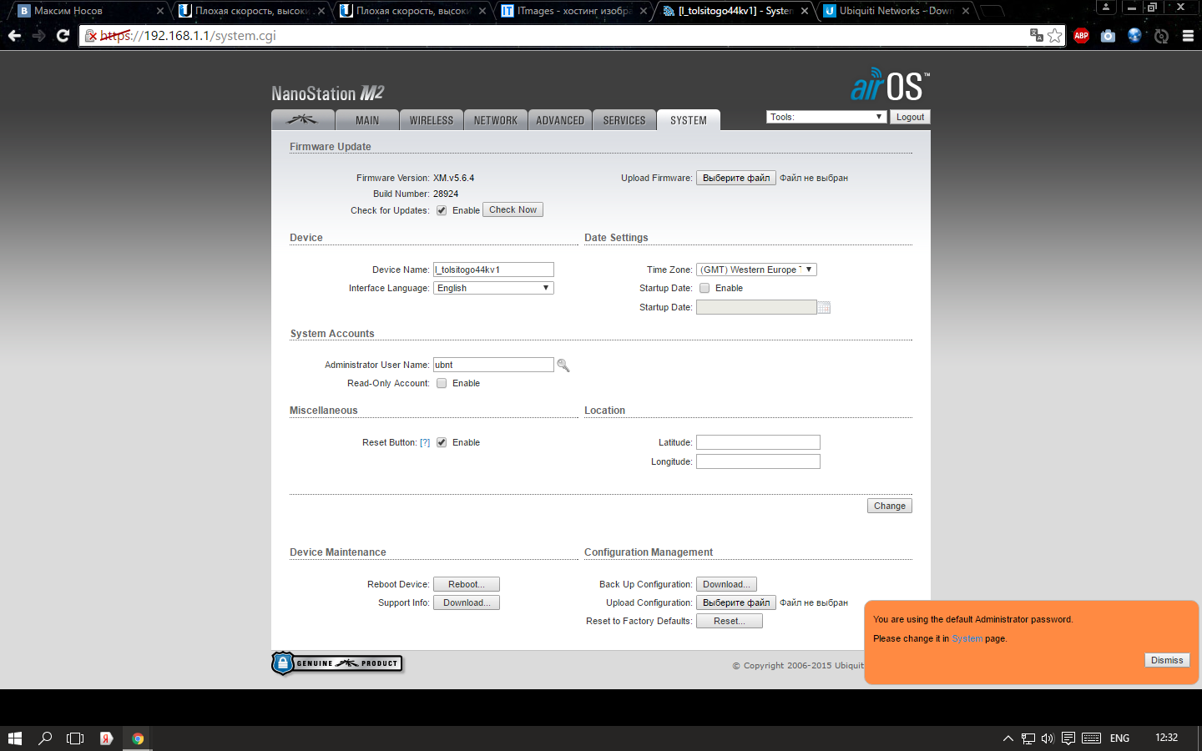Click the magnifier icon beside Administrator User Name

[x=563, y=365]
